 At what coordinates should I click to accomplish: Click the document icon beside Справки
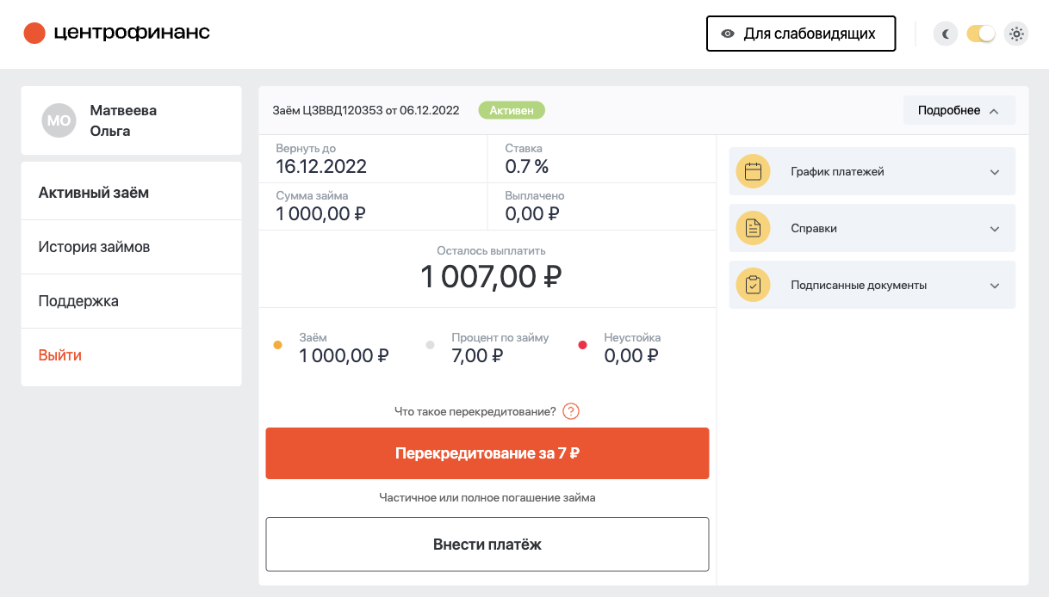(753, 229)
